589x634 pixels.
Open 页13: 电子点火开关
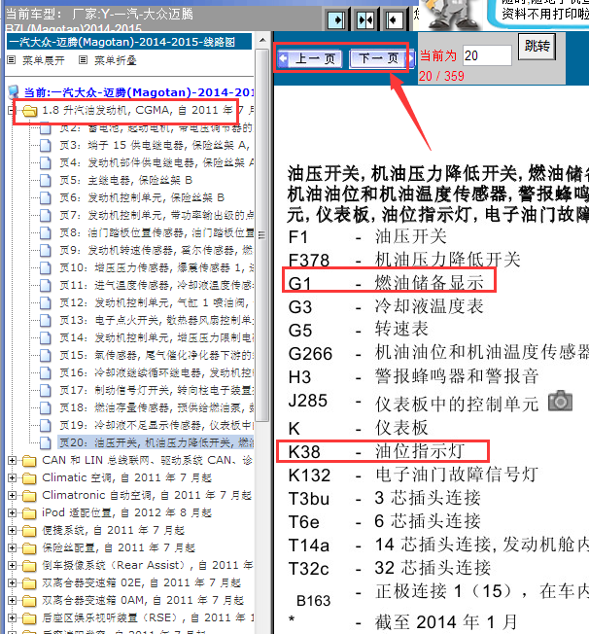click(x=156, y=320)
